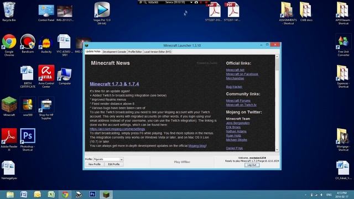This screenshot has height=199, width=354.
Task: Open the Daniel Frisk Twitter link
Action: click(x=235, y=148)
